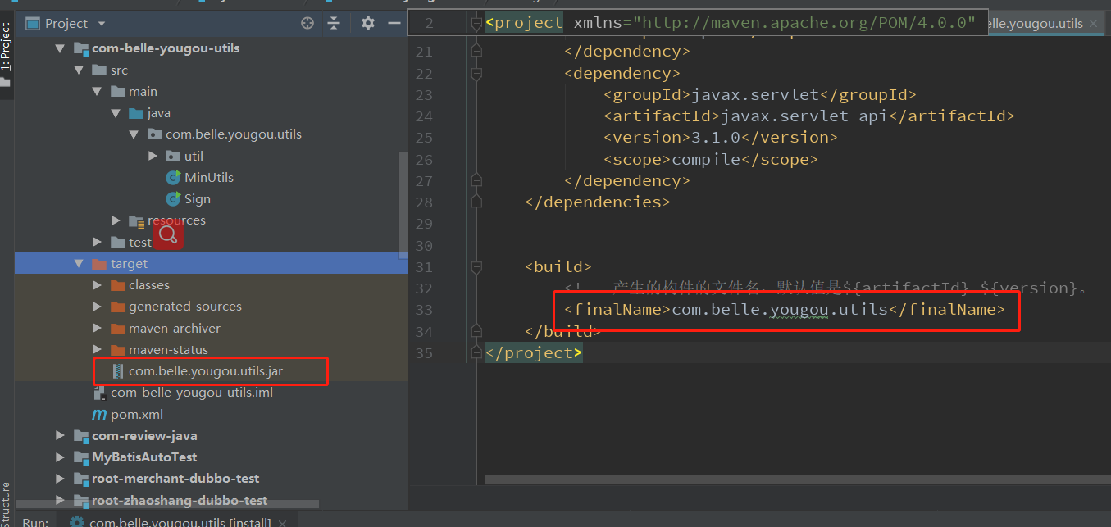The width and height of the screenshot is (1111, 527).
Task: Hide the Project tool window
Action: (394, 24)
